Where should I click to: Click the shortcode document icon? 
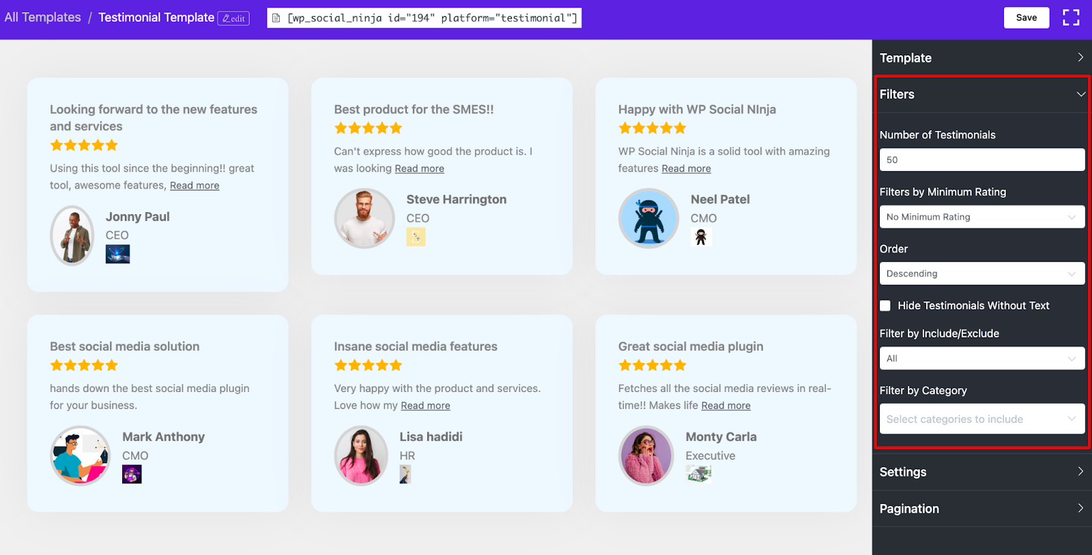[276, 18]
